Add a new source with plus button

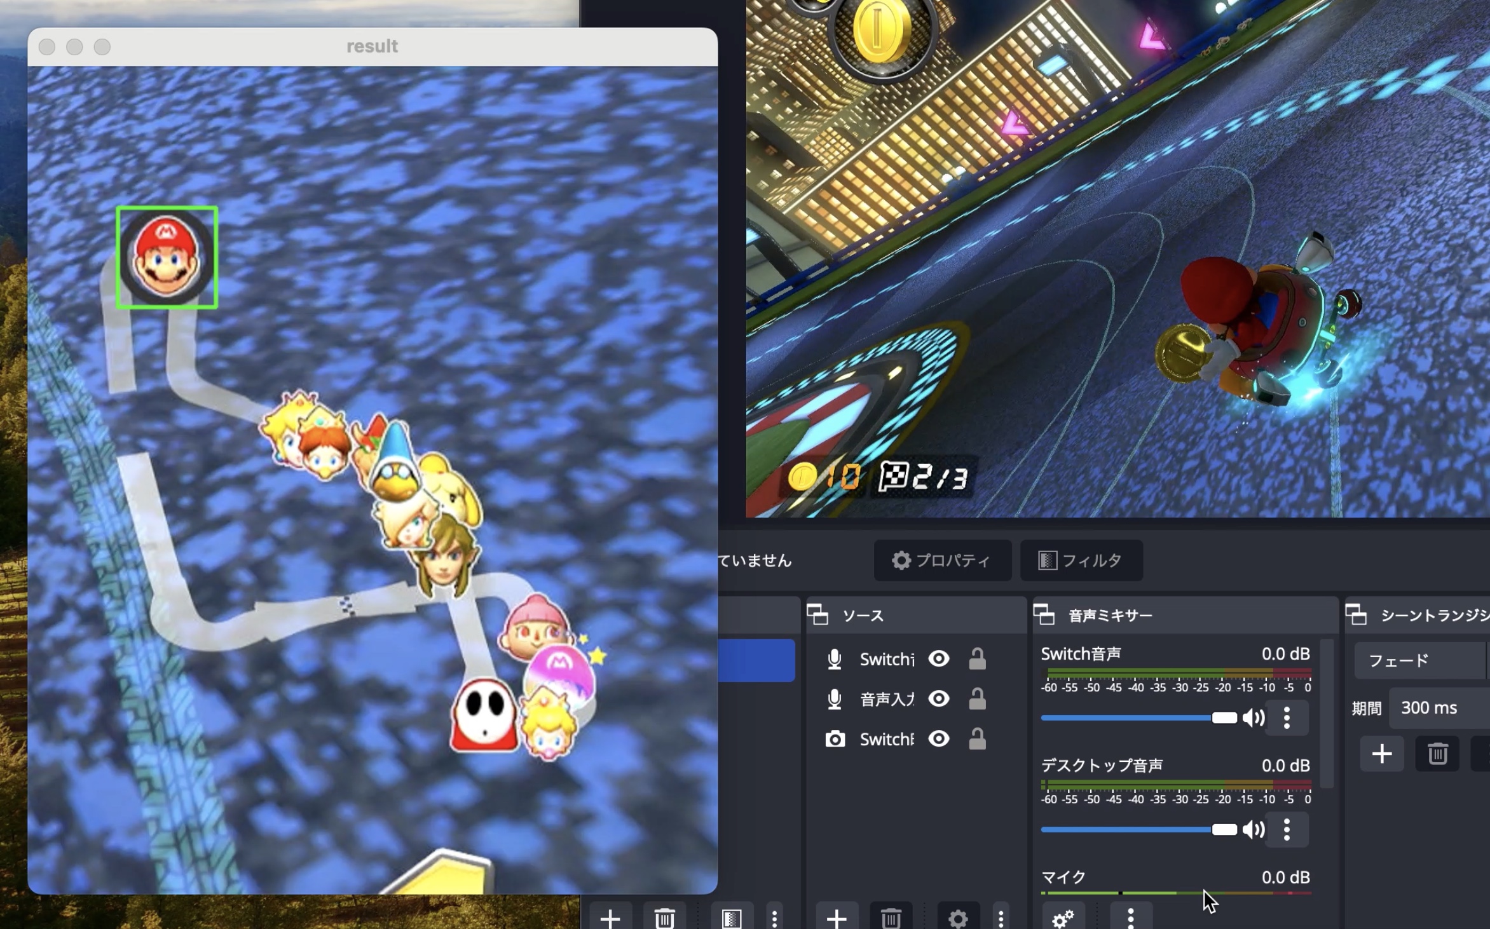[x=837, y=918]
